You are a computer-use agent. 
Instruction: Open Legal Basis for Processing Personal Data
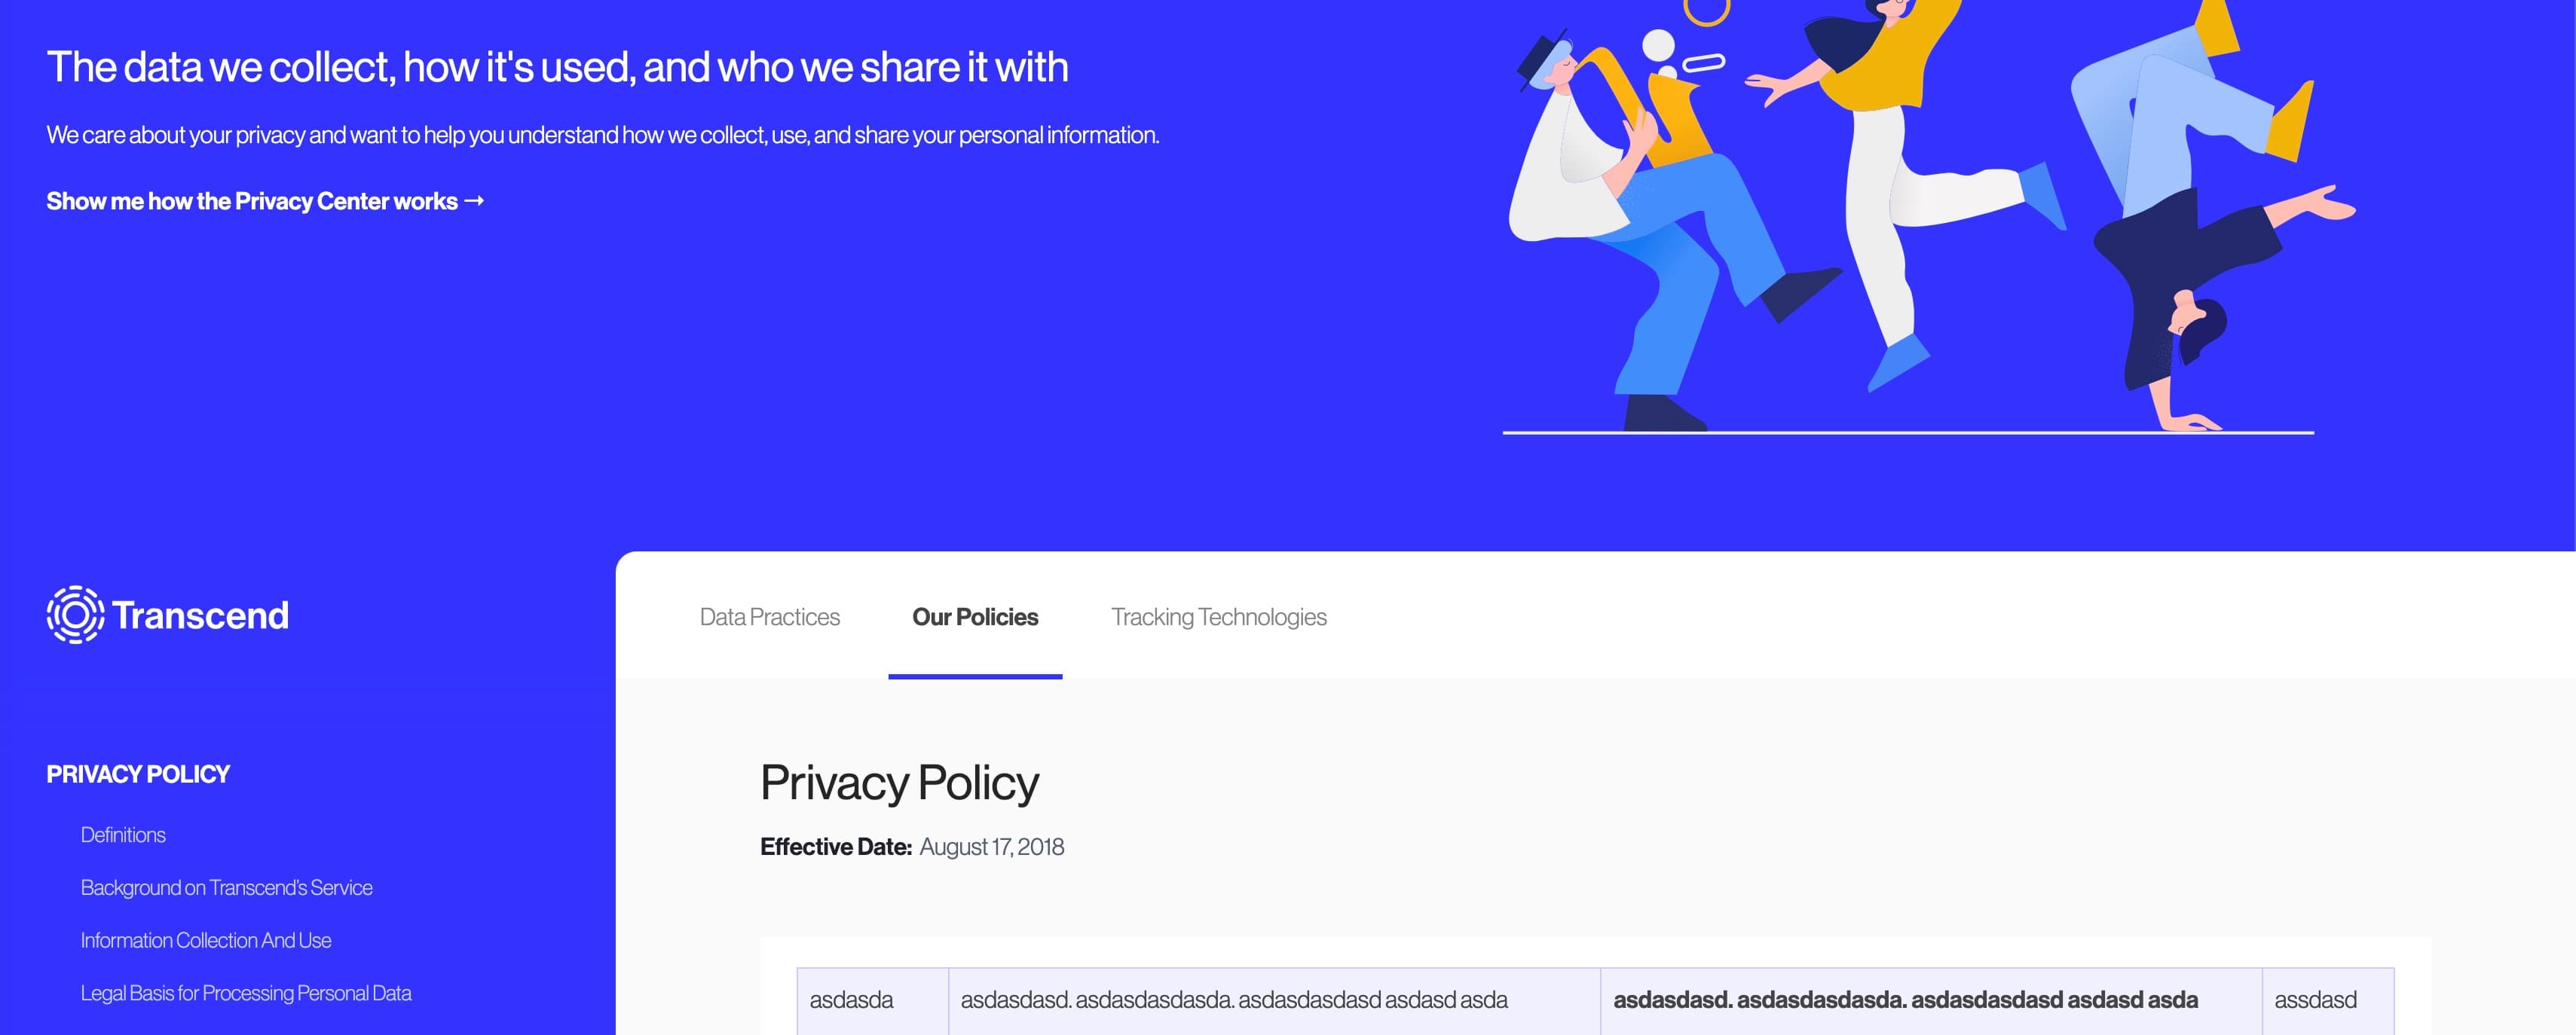(x=246, y=993)
